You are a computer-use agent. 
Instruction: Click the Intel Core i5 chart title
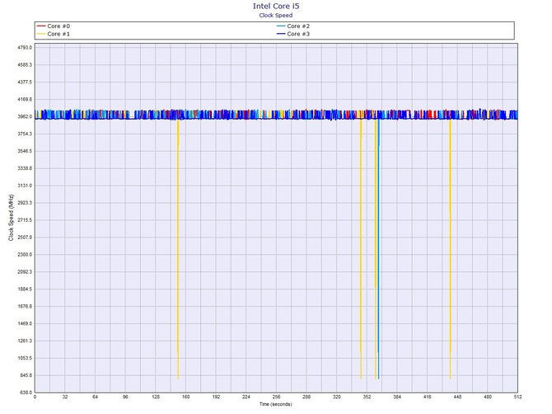tap(276, 6)
